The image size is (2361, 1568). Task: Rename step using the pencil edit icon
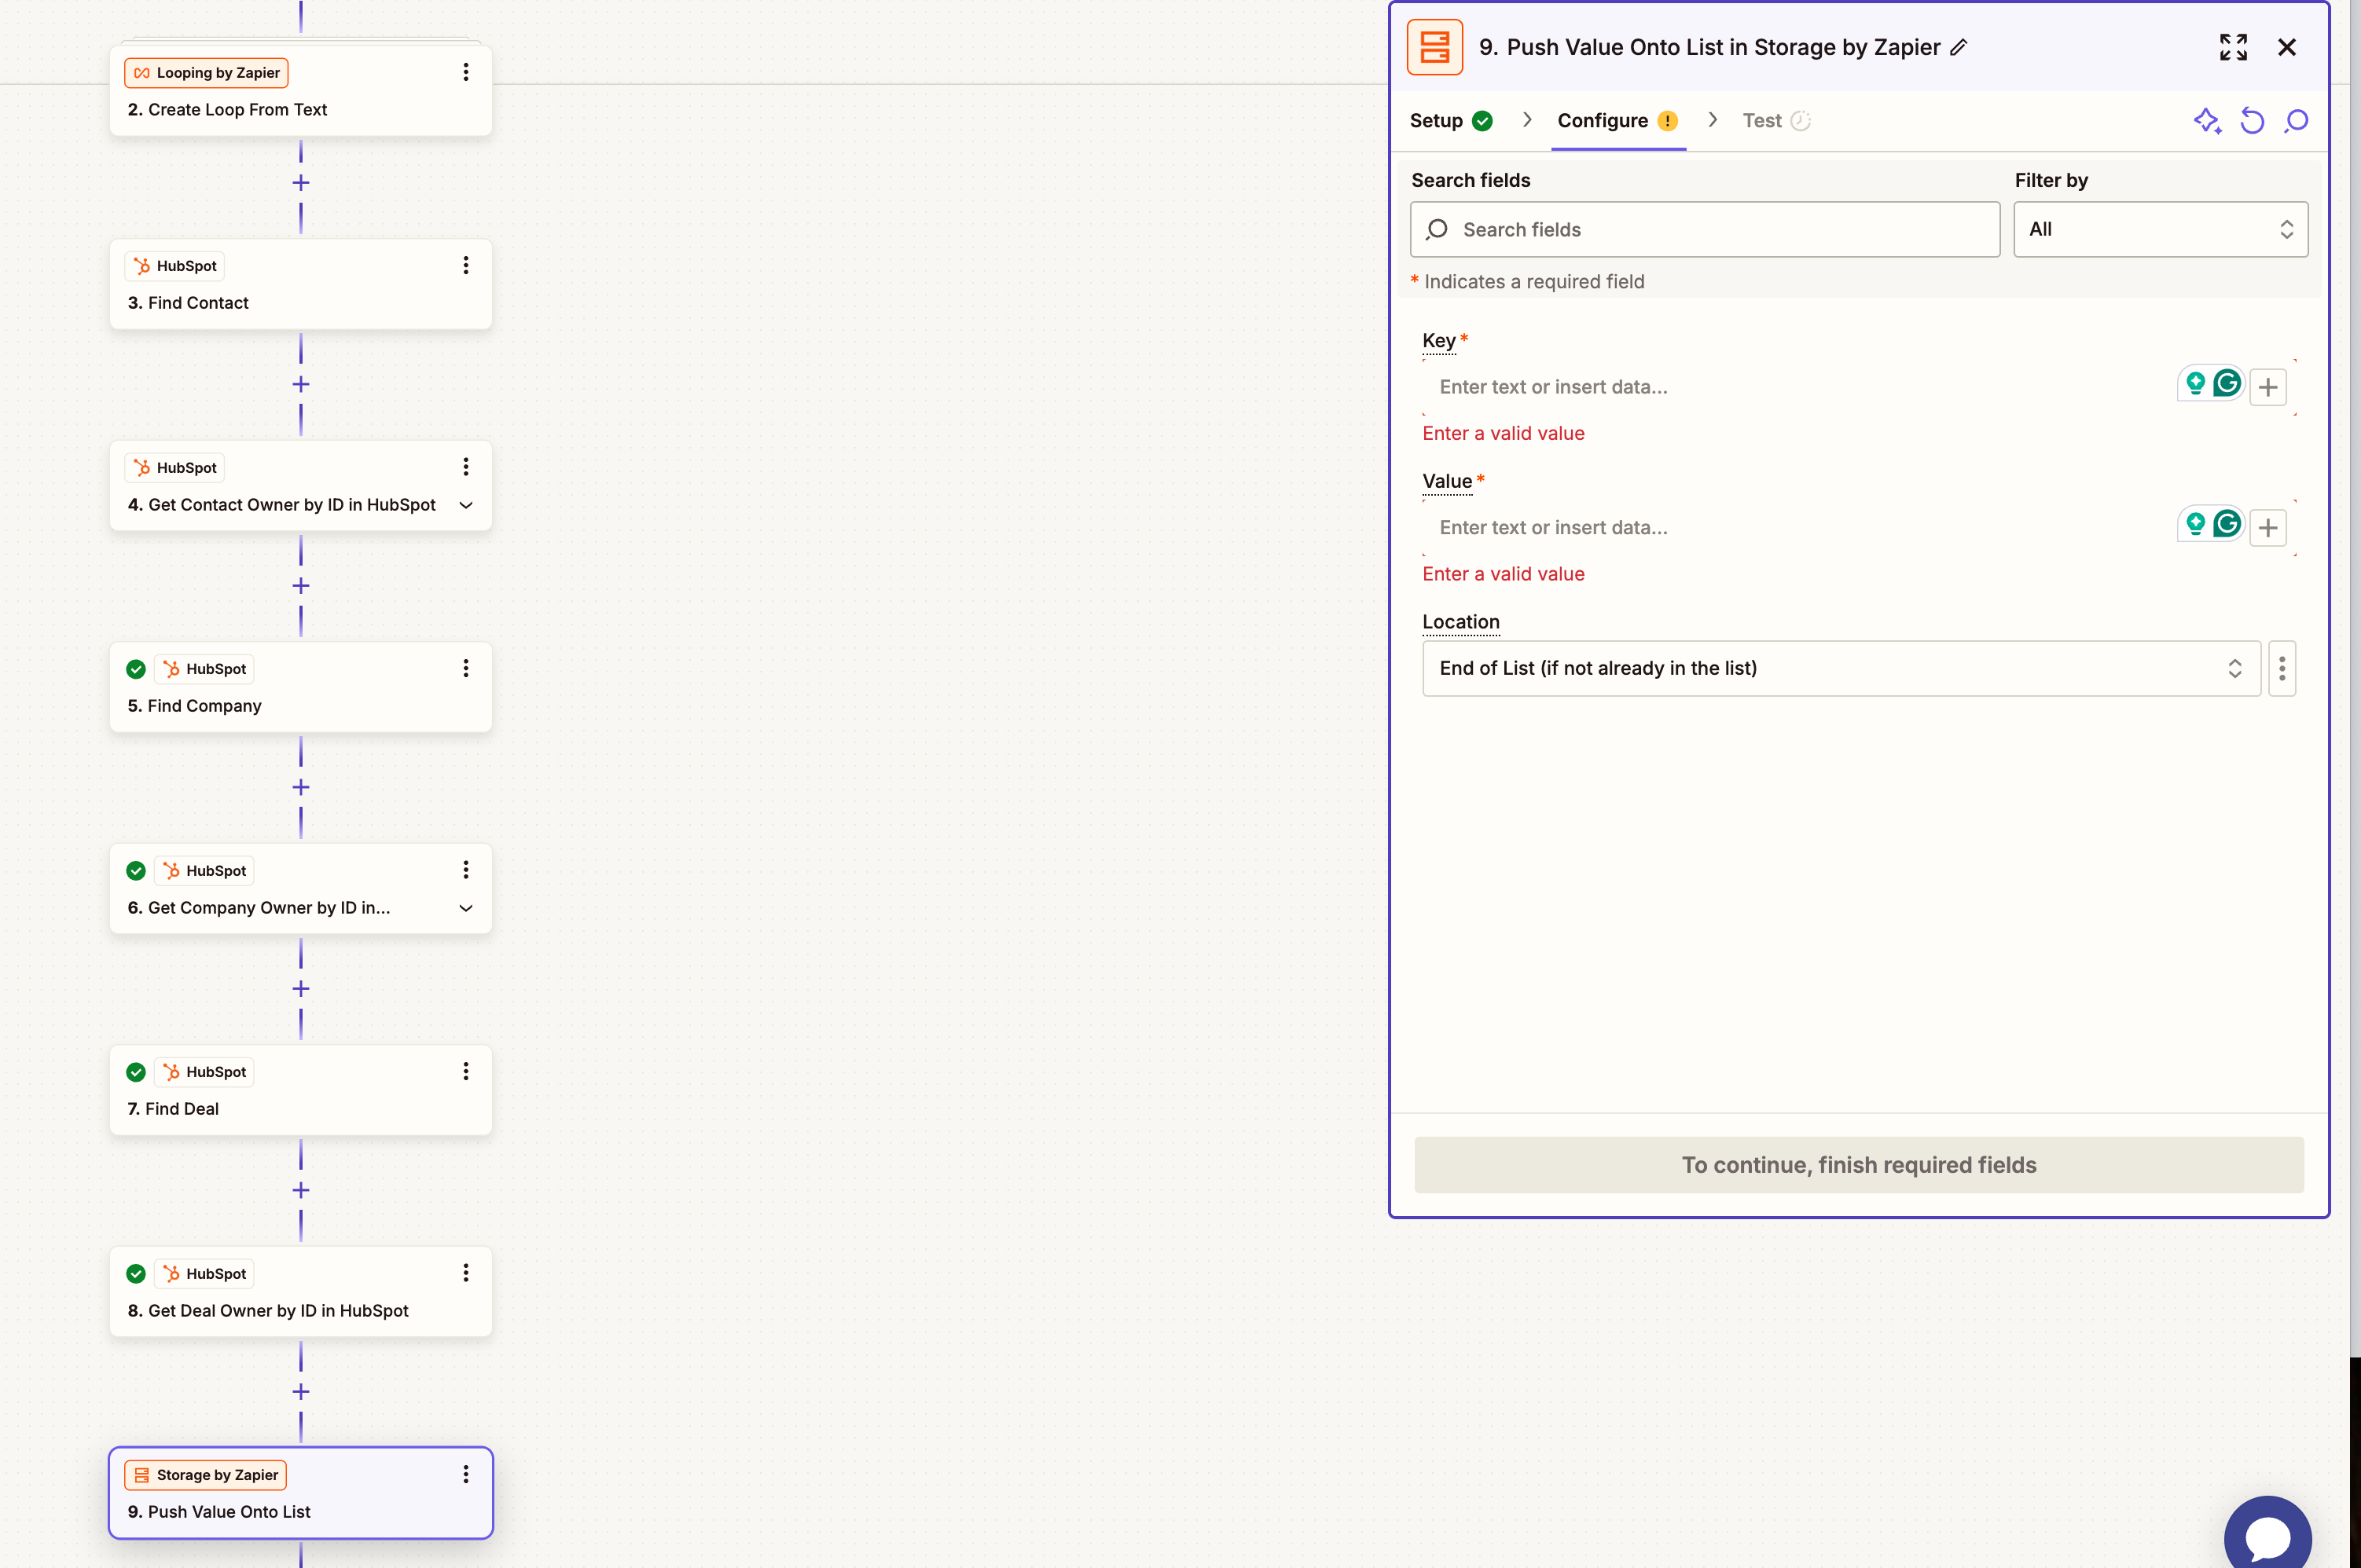click(x=1959, y=47)
